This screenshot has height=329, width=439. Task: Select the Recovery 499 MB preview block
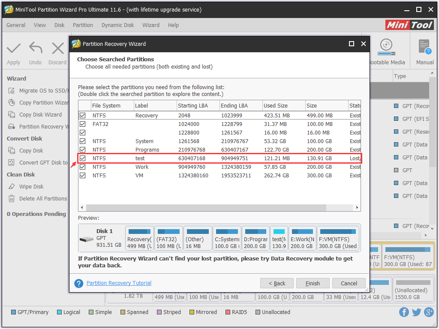point(139,238)
